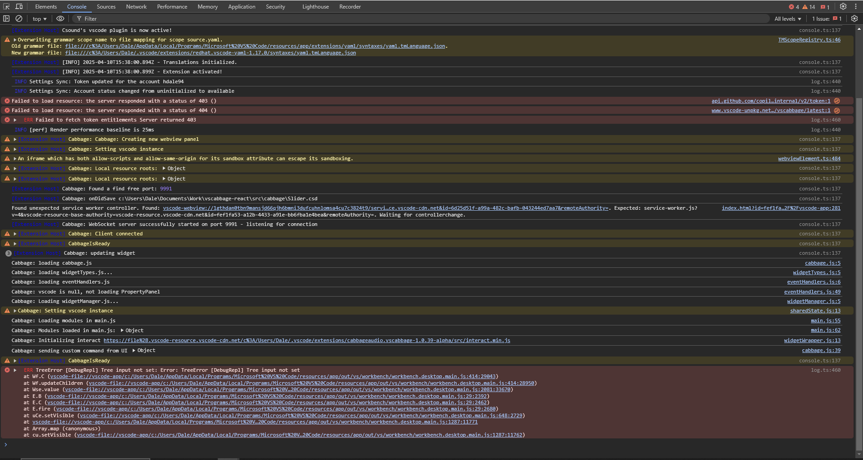Image resolution: width=863 pixels, height=460 pixels.
Task: Open the sharedState.js:13 source link
Action: point(815,311)
